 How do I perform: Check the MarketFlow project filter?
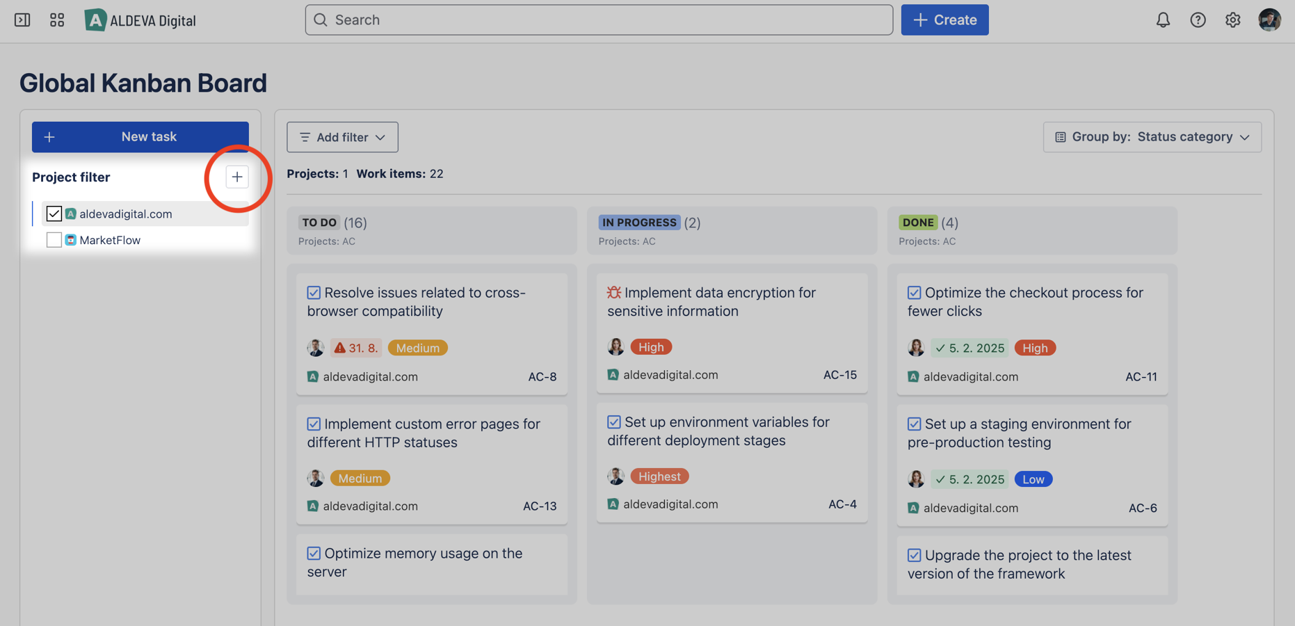coord(54,240)
